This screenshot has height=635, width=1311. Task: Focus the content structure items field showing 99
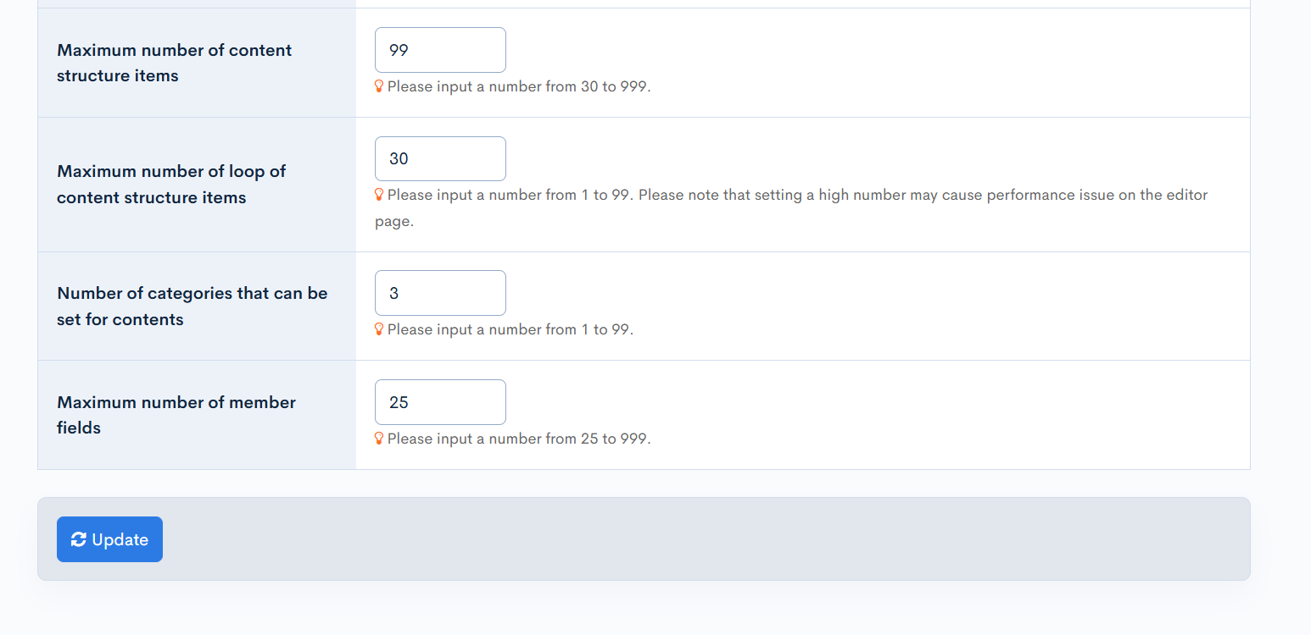(440, 50)
